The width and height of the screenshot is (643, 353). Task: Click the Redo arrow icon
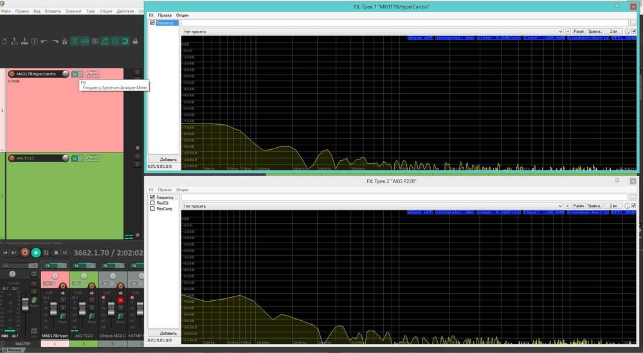tap(55, 41)
